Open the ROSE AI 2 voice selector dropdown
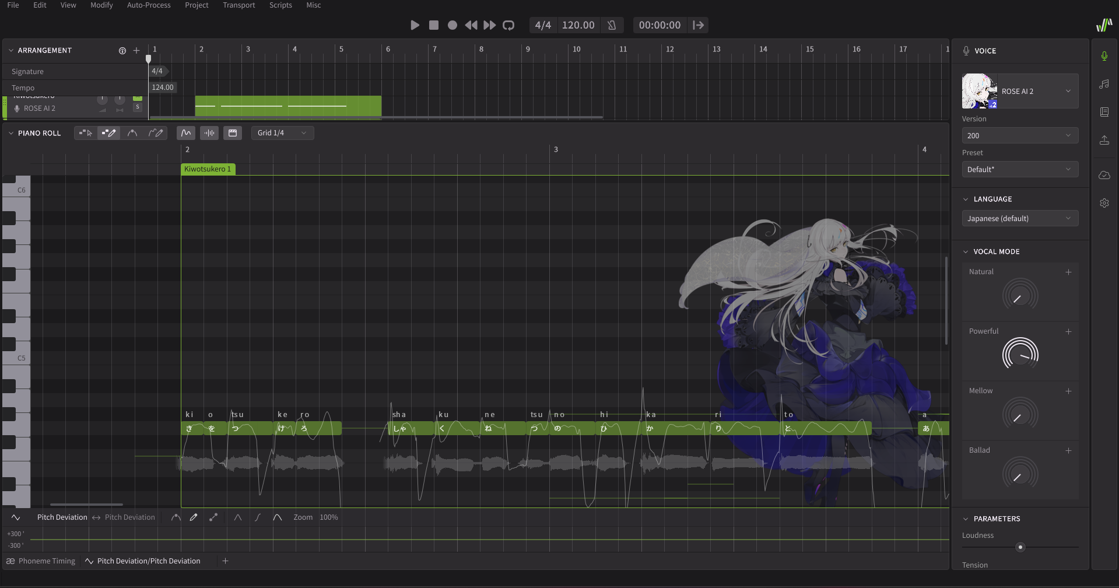The width and height of the screenshot is (1119, 588). 1020,91
